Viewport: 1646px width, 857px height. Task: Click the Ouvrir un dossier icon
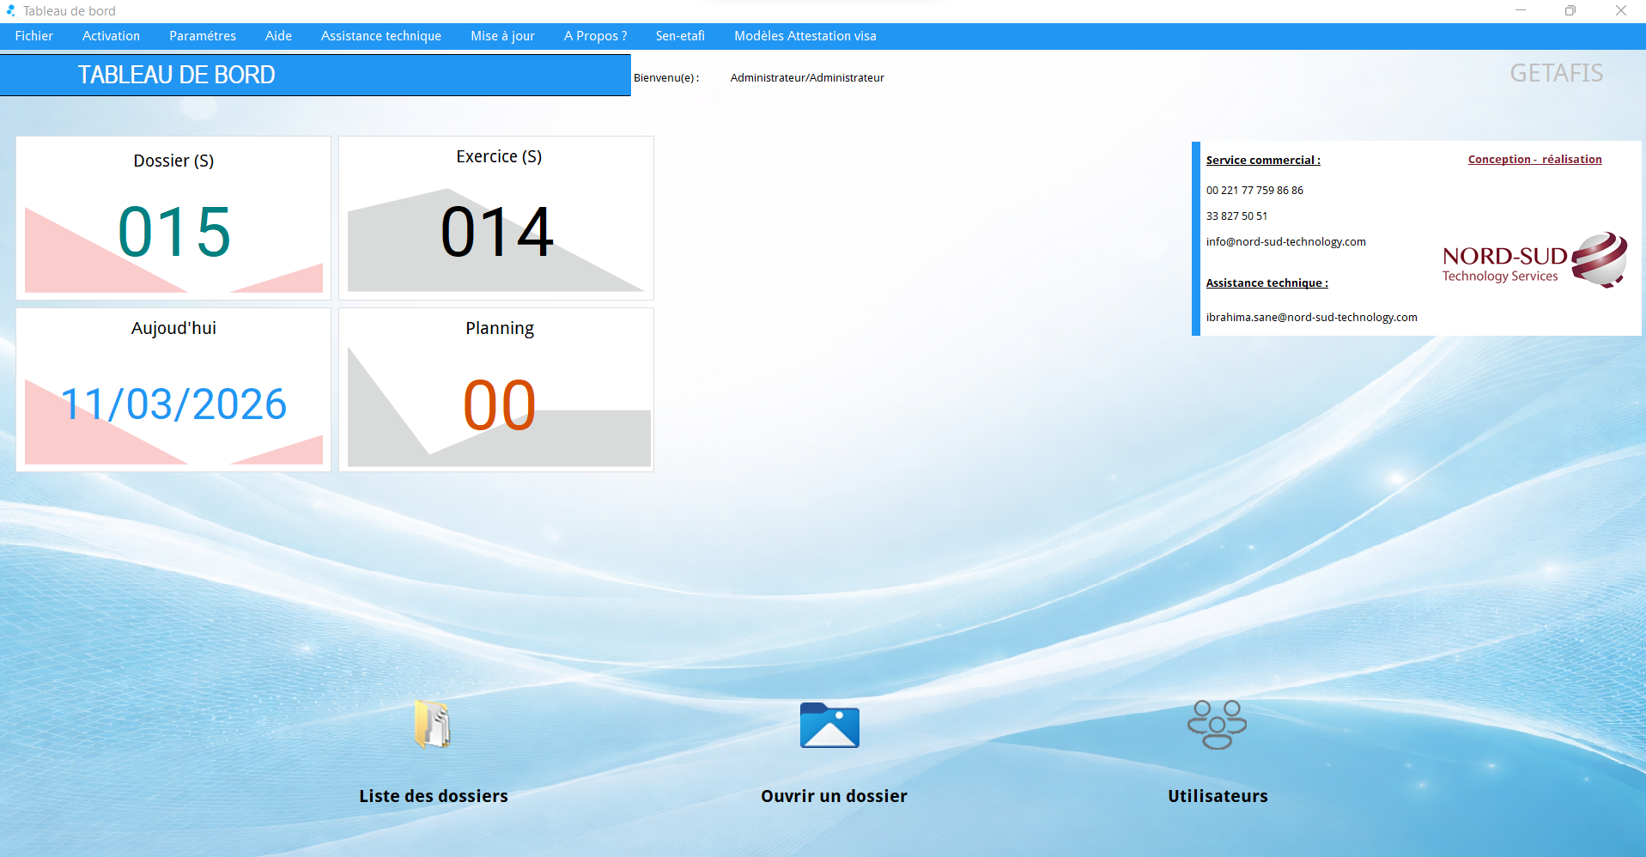829,726
